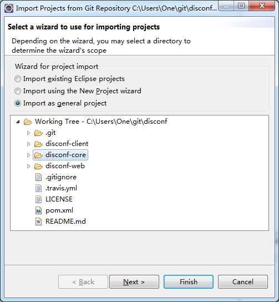Cancel the import dialog
The width and height of the screenshot is (279, 302).
[242, 282]
